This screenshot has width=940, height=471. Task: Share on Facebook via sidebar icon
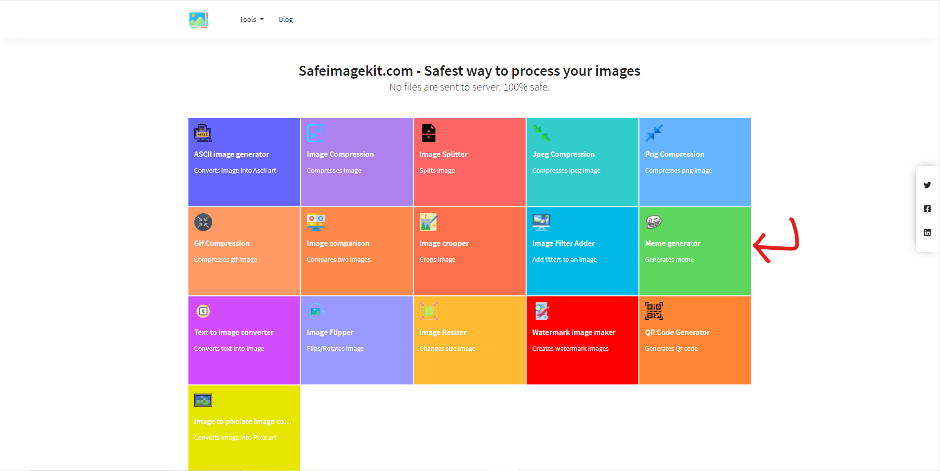click(927, 209)
